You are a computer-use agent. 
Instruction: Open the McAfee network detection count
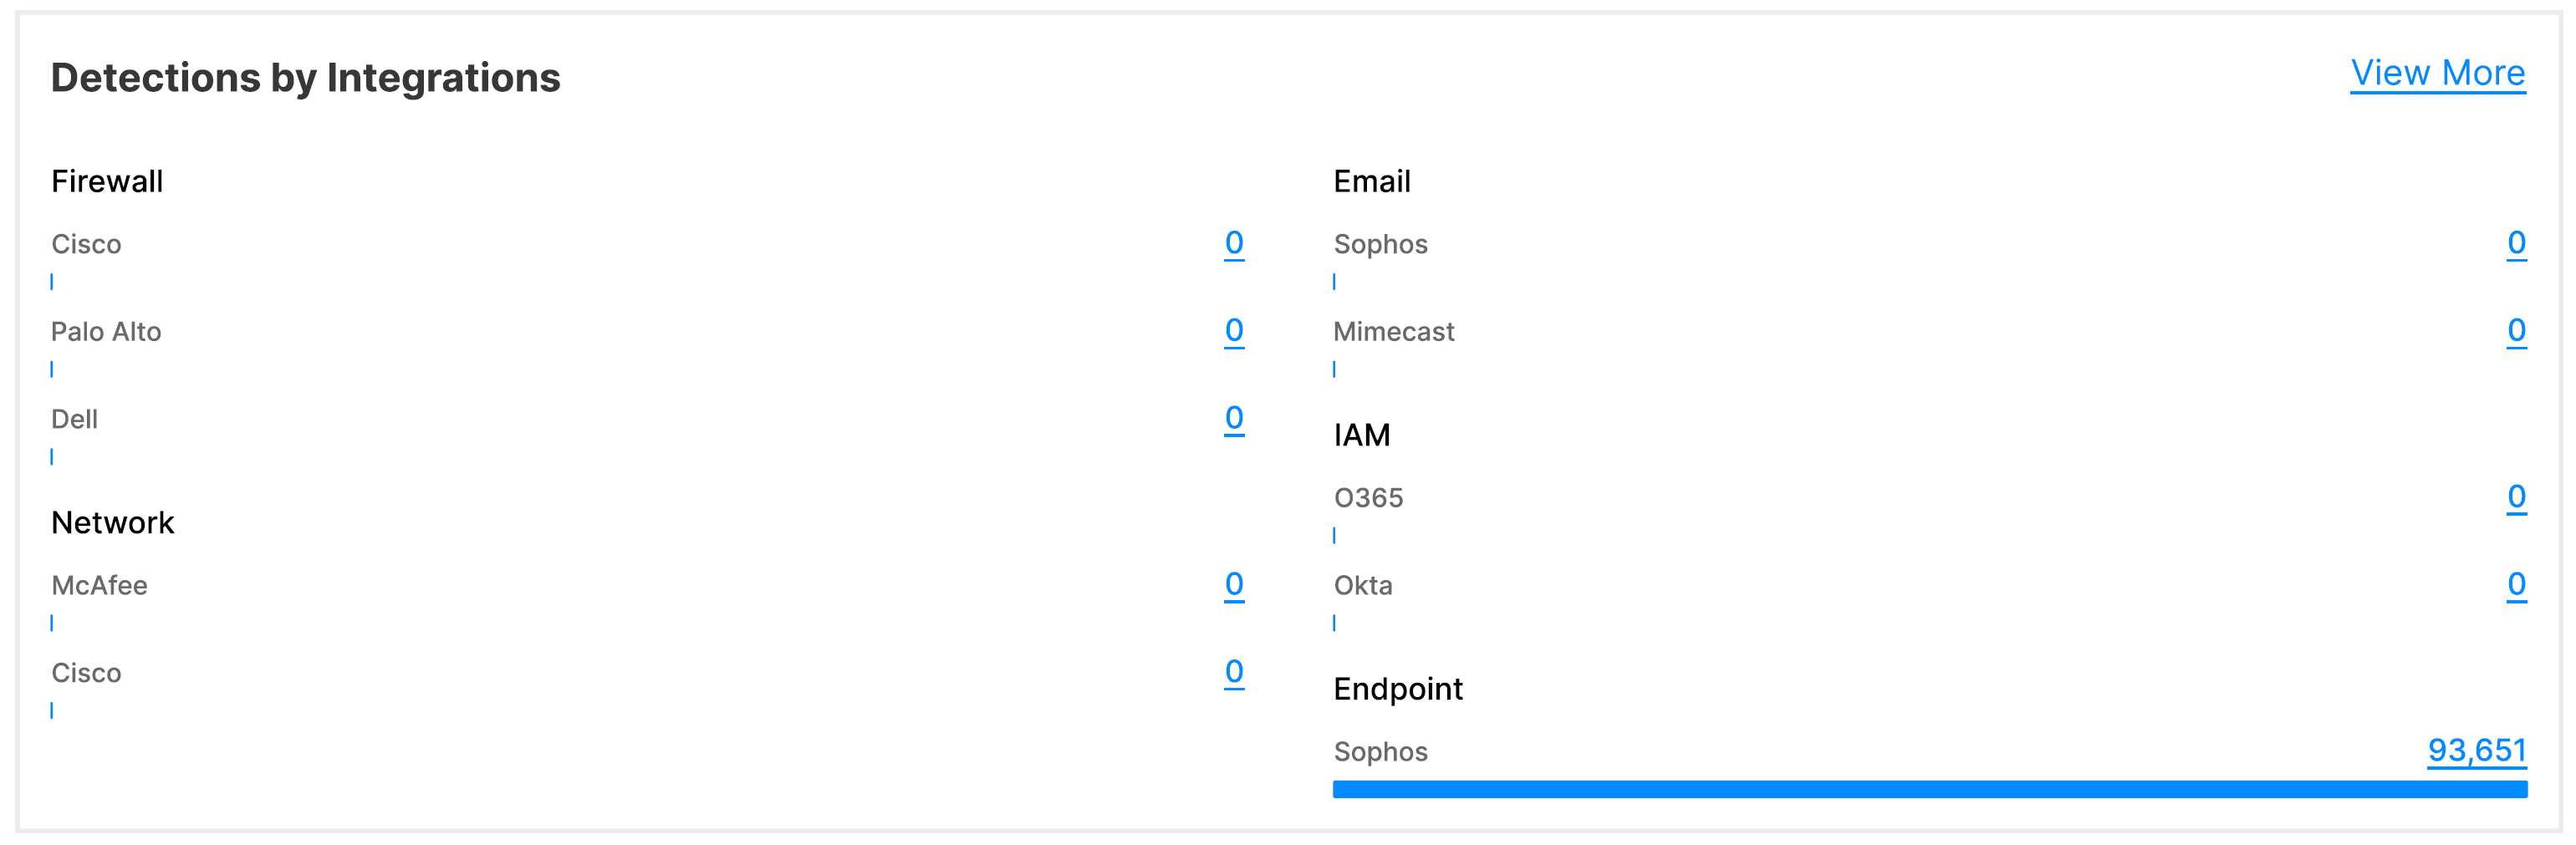(x=1234, y=584)
